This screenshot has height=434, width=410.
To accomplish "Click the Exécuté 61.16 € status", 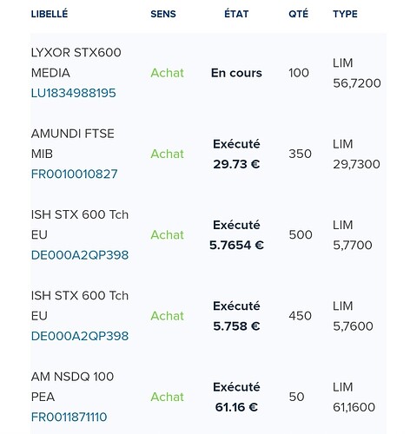I will pyautogui.click(x=236, y=397).
